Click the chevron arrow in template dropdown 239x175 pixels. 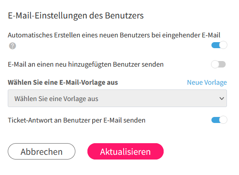coord(222,98)
